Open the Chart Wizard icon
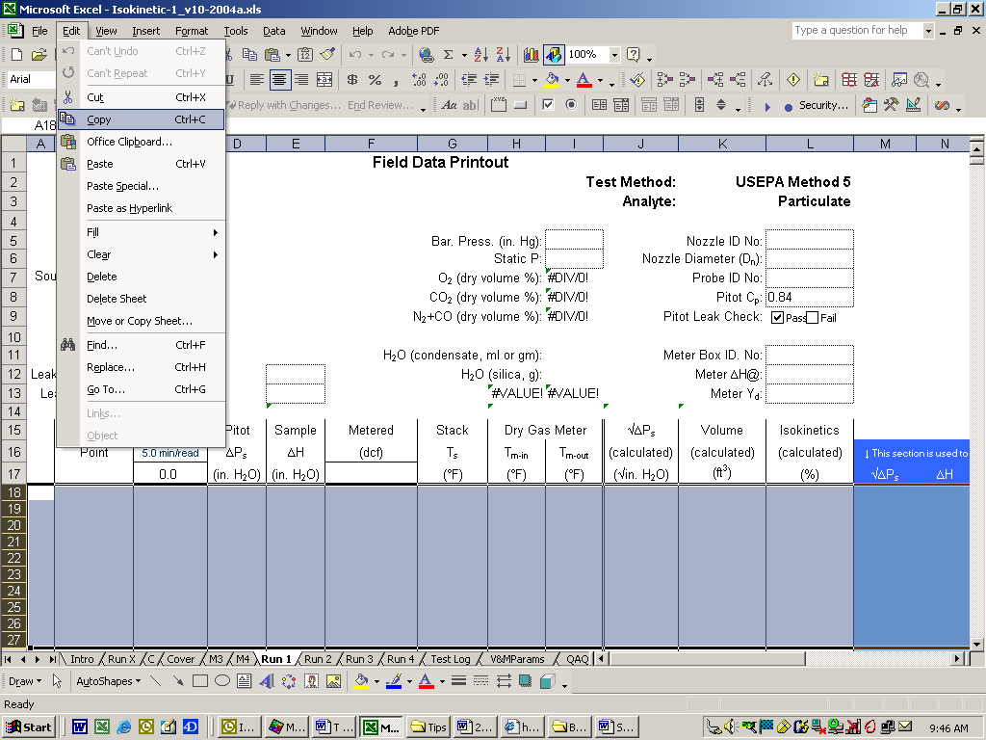986x740 pixels. click(532, 55)
